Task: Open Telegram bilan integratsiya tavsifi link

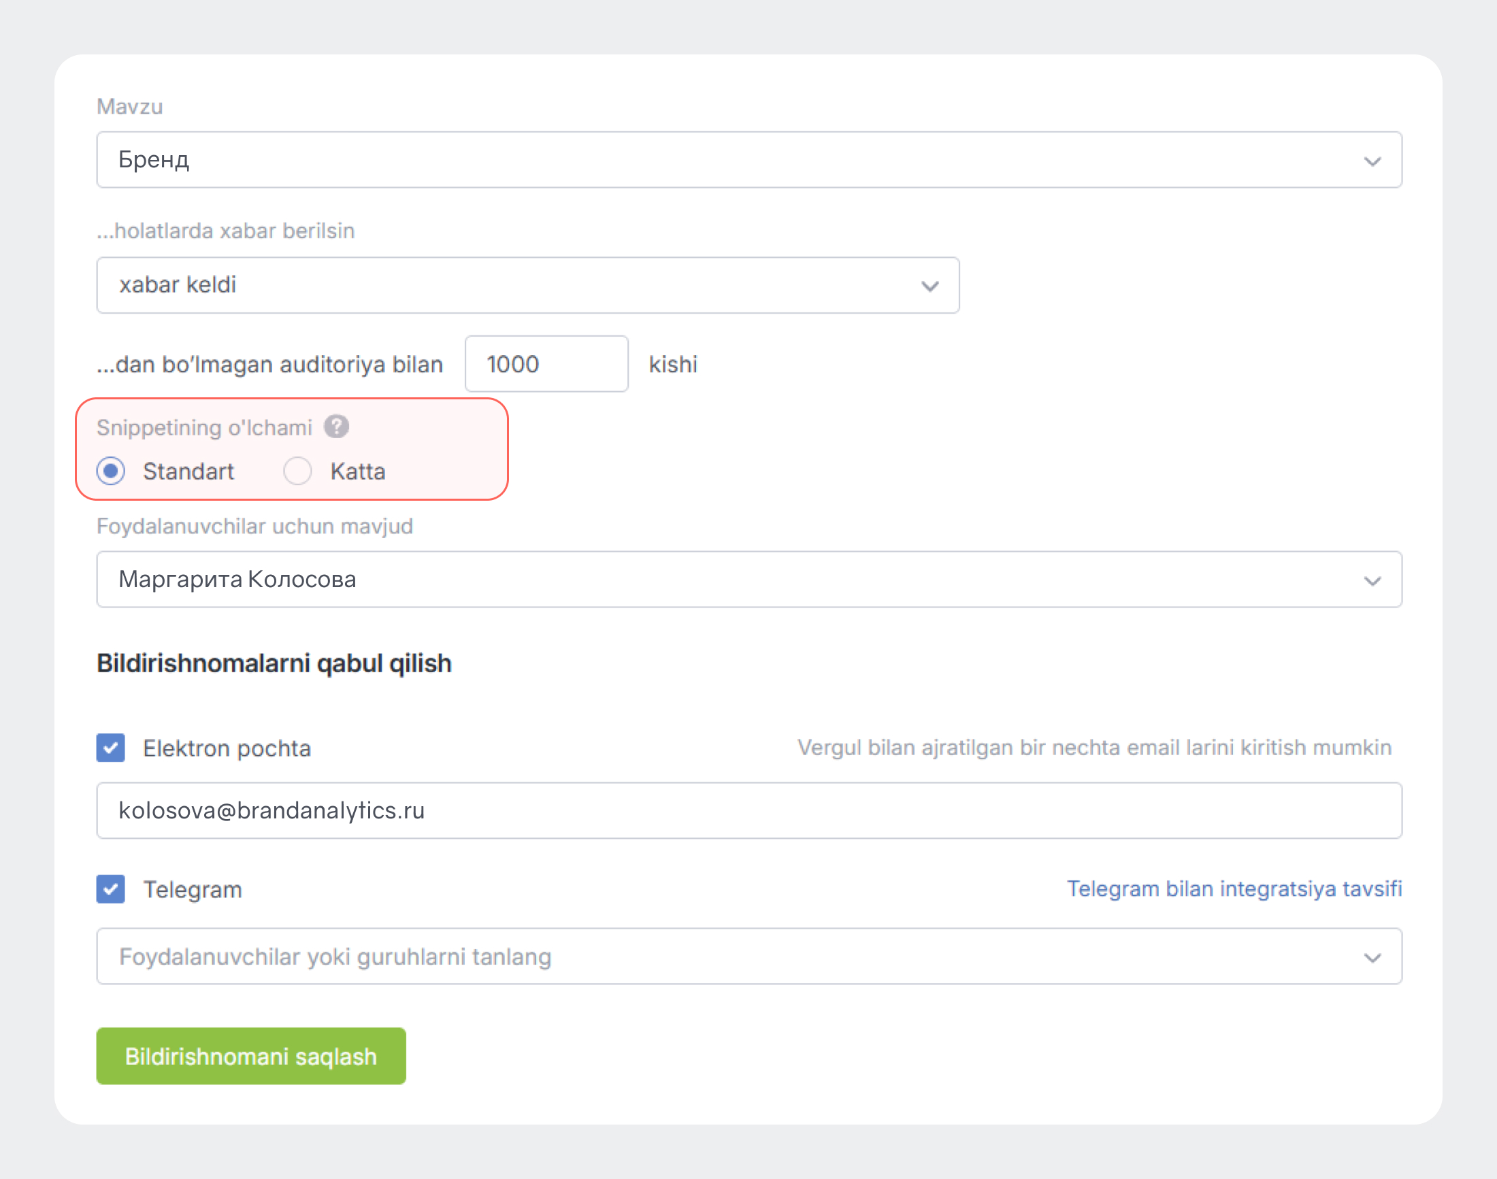Action: [1234, 889]
